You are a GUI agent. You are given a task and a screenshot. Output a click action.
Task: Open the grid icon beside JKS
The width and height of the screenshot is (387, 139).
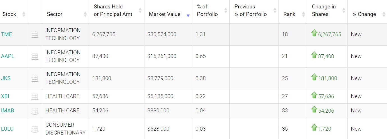click(x=35, y=79)
